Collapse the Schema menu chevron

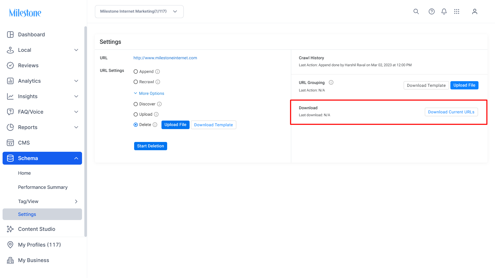[76, 158]
